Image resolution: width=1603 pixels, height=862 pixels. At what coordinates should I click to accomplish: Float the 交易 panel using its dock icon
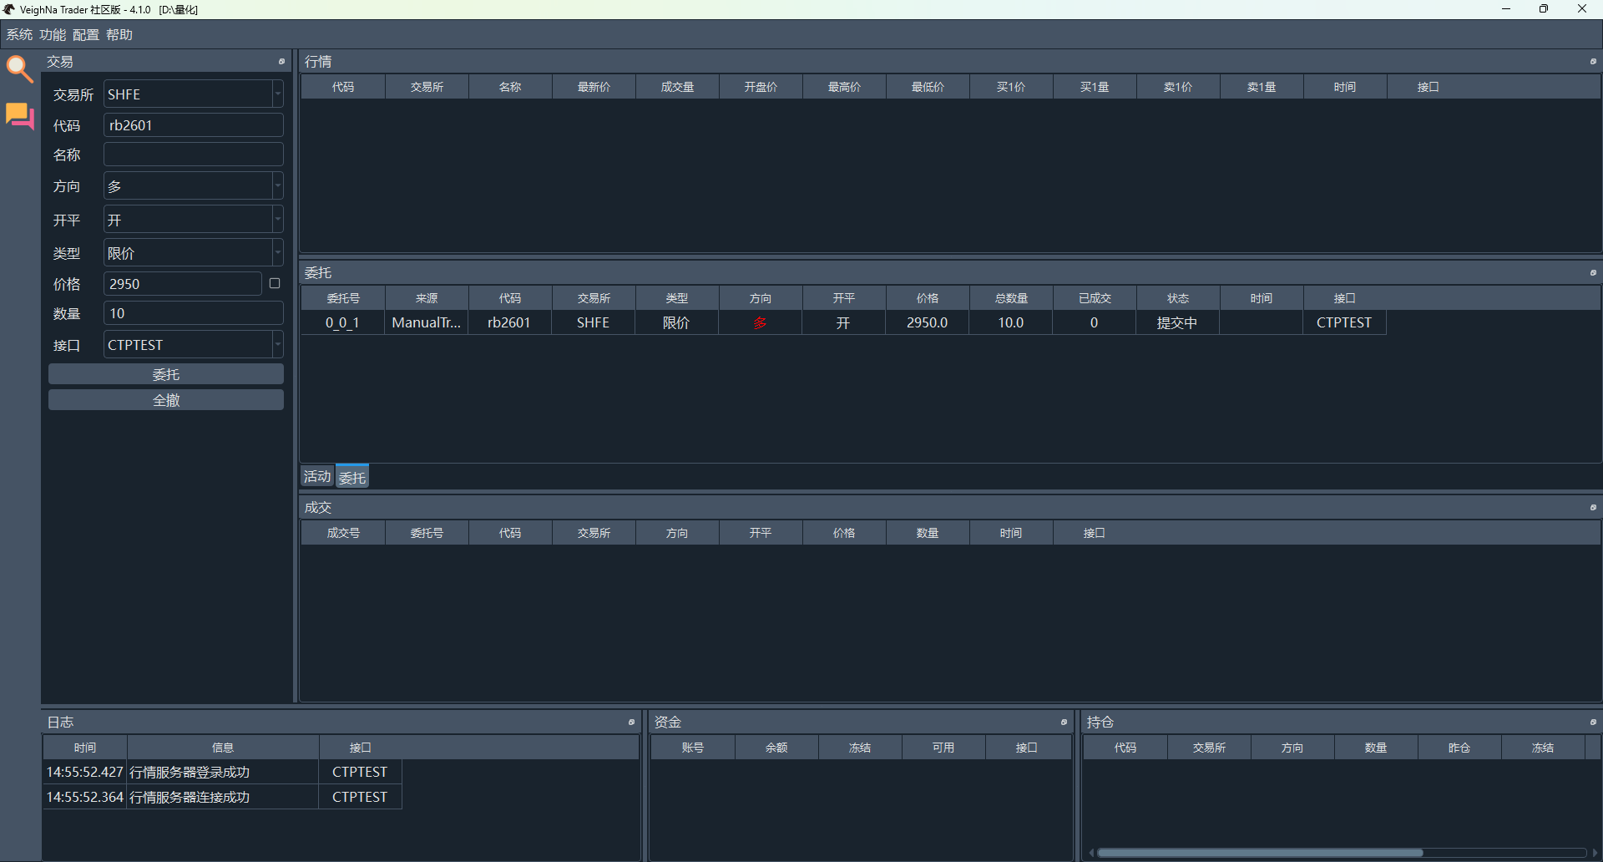281,62
